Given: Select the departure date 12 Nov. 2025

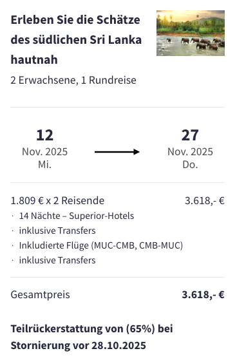Looking at the screenshot, I should click(x=45, y=149).
